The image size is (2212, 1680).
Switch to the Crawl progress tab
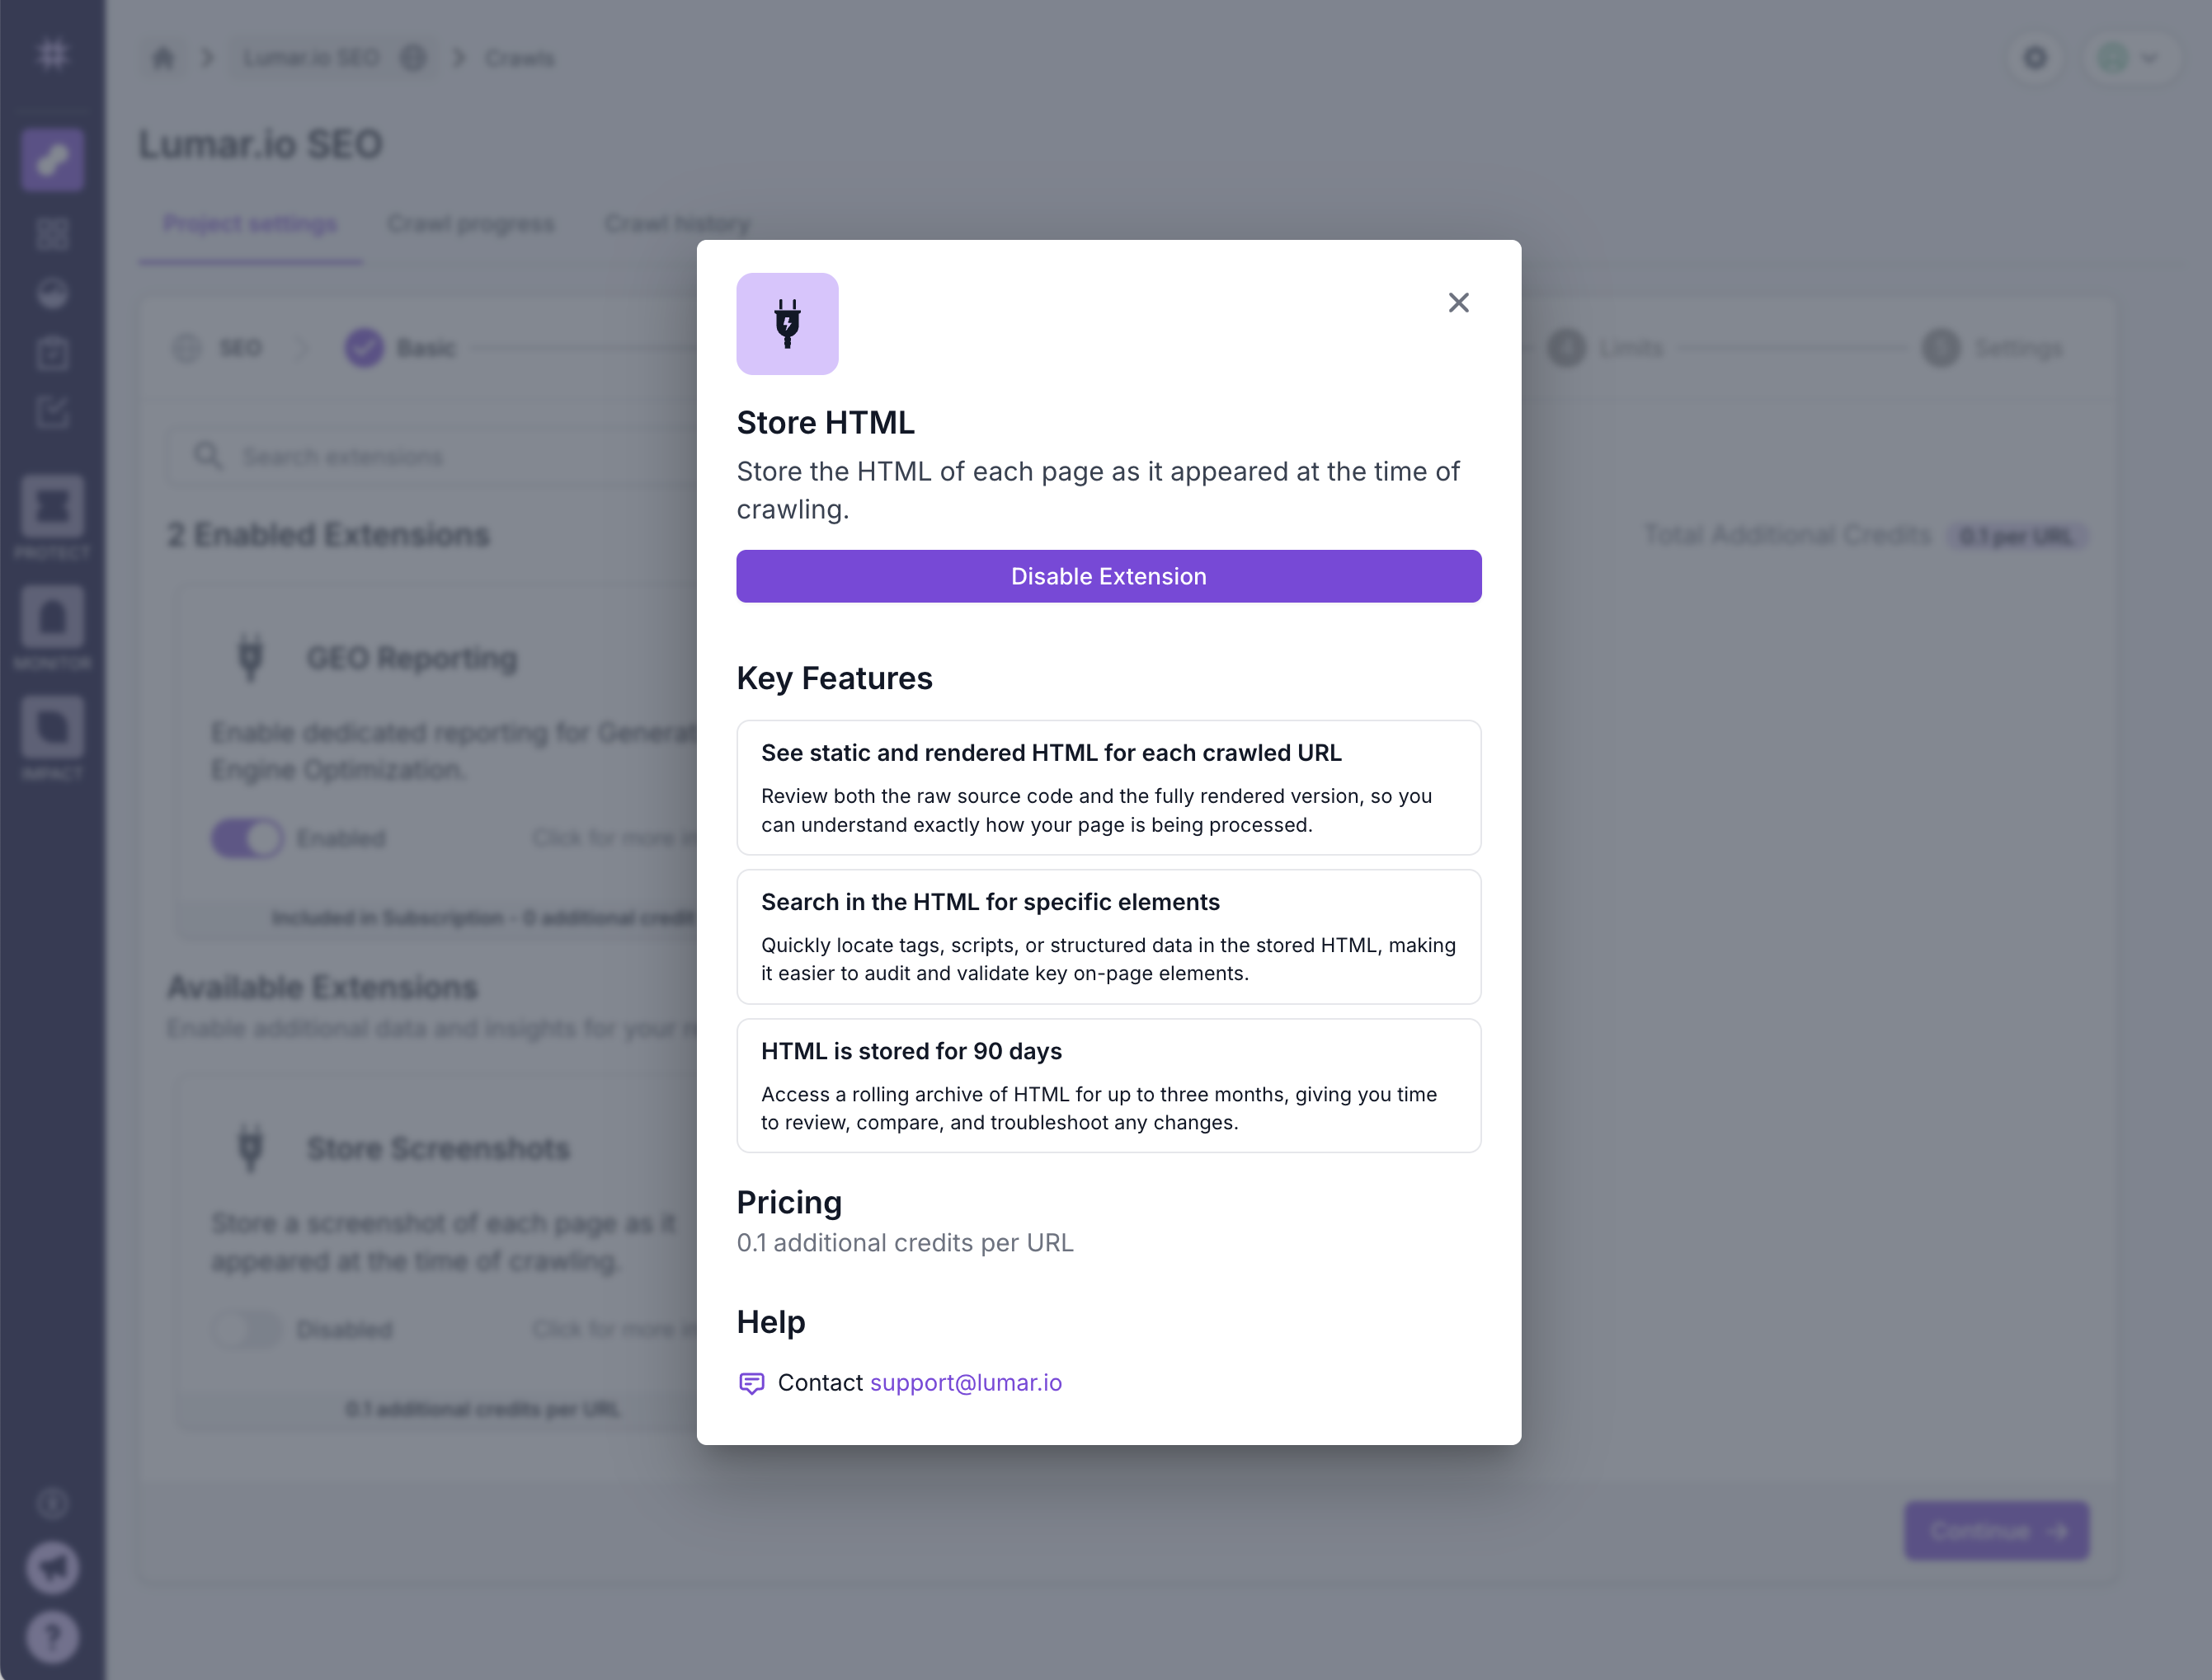point(470,224)
